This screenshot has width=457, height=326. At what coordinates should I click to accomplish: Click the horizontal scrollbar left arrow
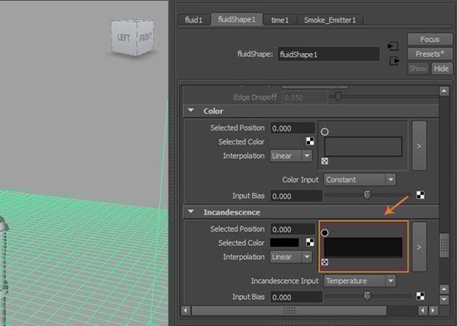pyautogui.click(x=186, y=311)
